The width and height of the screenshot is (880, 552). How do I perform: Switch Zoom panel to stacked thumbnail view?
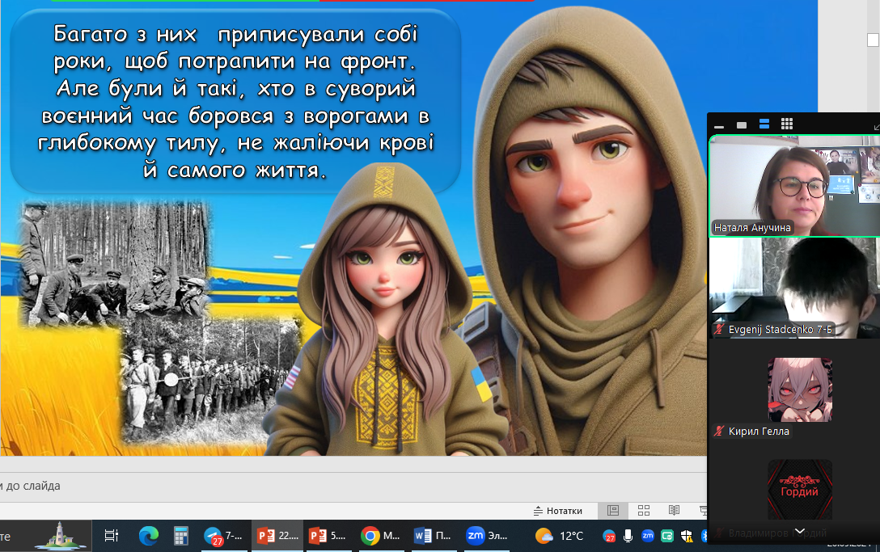pos(764,124)
